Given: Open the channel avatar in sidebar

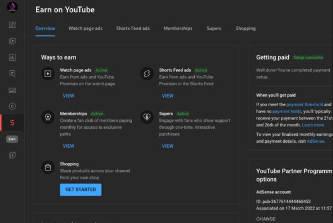Looking at the screenshot, I should pyautogui.click(x=12, y=7).
